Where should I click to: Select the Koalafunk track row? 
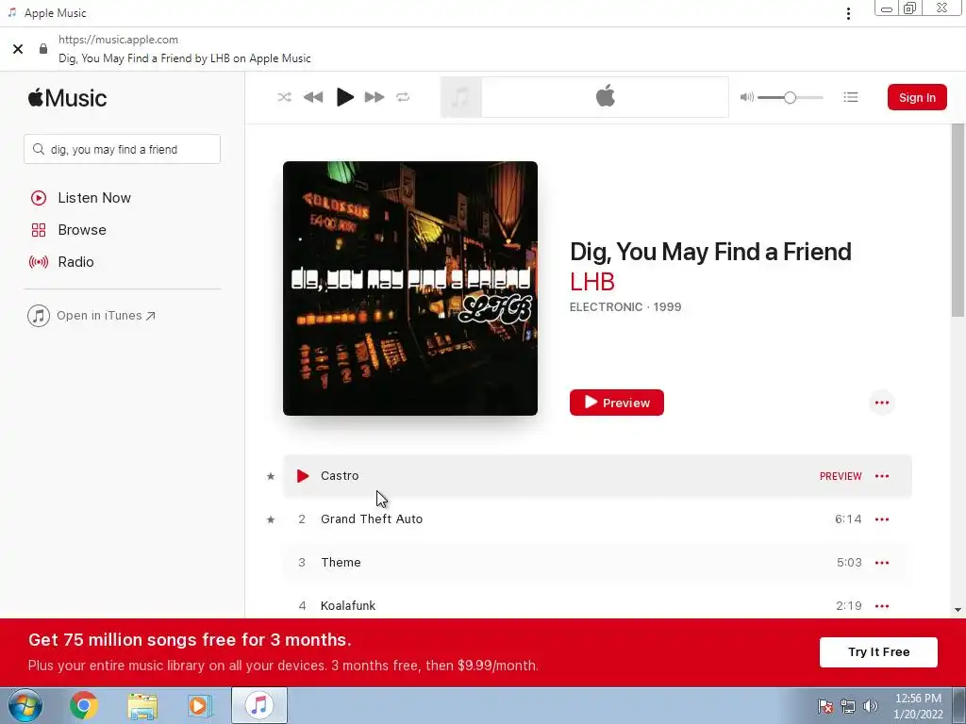point(597,603)
